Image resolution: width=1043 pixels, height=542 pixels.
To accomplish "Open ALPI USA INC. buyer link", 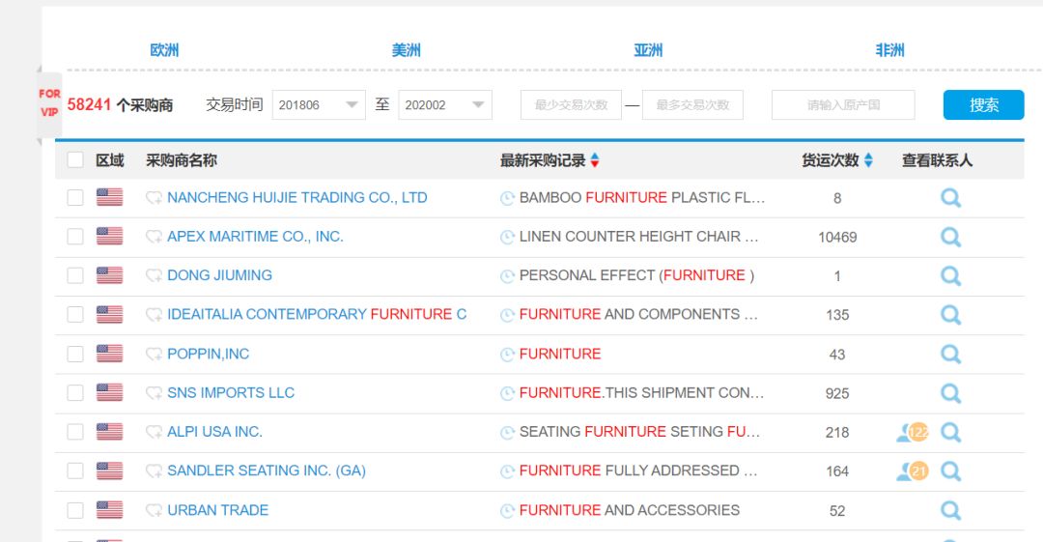I will pos(214,432).
